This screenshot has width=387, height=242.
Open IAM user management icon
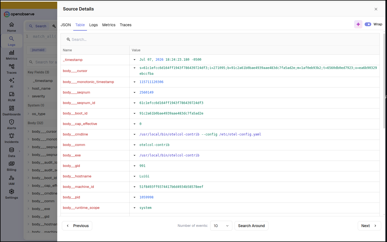click(12, 178)
